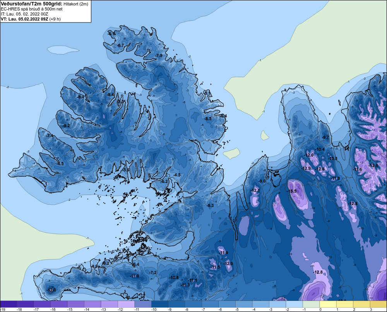This screenshot has width=387, height=312.
Task: Click the -9.2 temperature label
Action: coord(66,126)
